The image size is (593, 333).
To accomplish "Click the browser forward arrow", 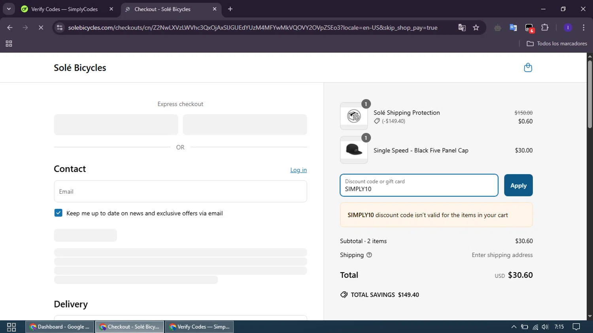I will point(25,28).
